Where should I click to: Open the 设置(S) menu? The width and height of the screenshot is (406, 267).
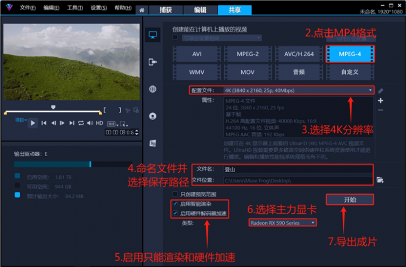click(x=99, y=8)
